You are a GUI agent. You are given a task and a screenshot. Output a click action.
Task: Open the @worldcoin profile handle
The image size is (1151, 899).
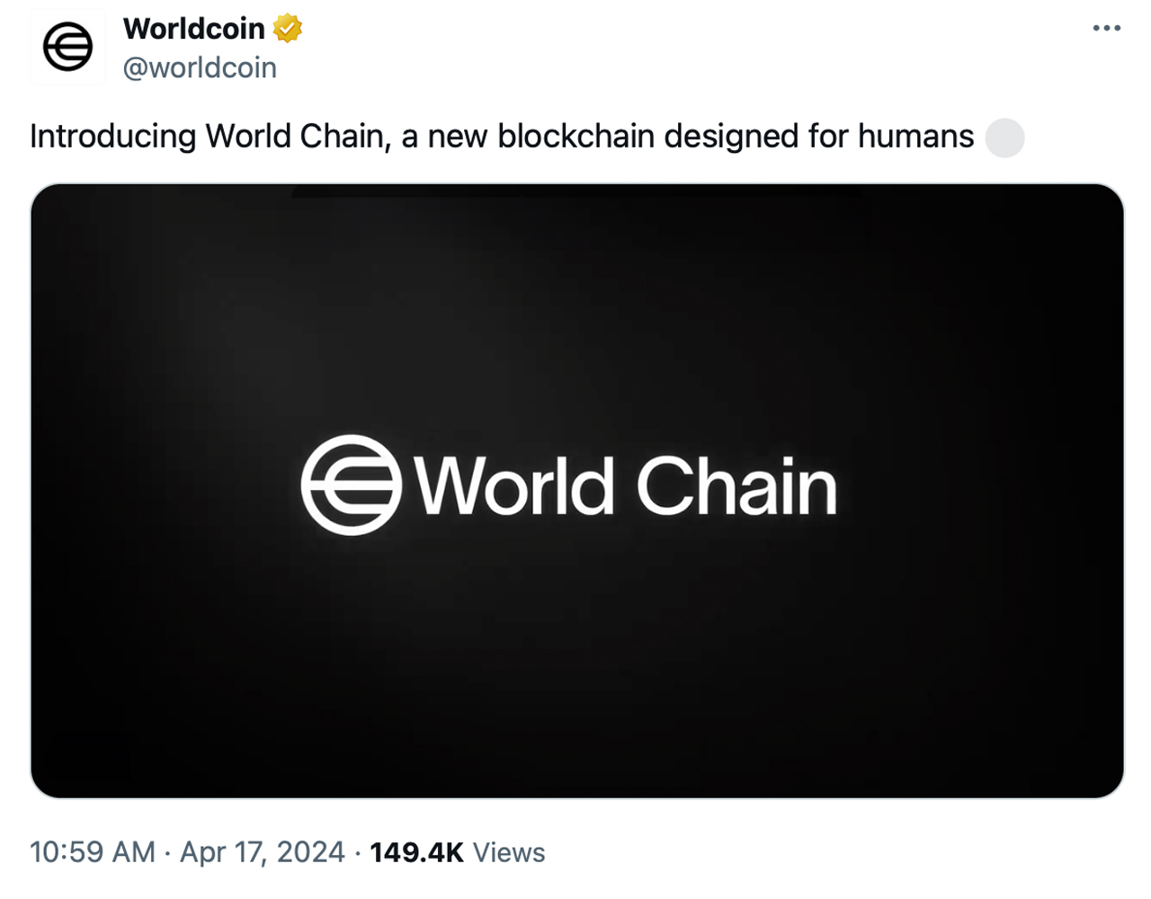coord(200,67)
